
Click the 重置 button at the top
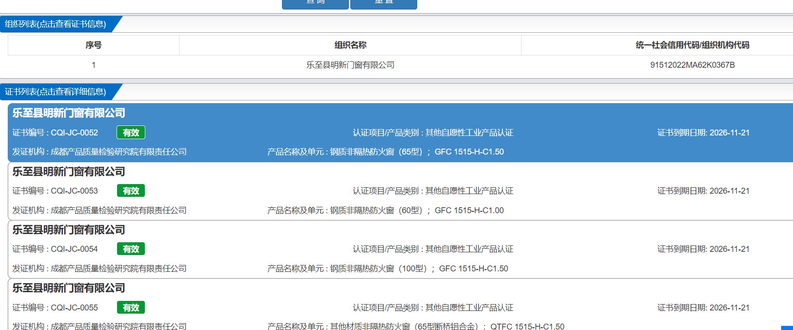[x=384, y=4]
